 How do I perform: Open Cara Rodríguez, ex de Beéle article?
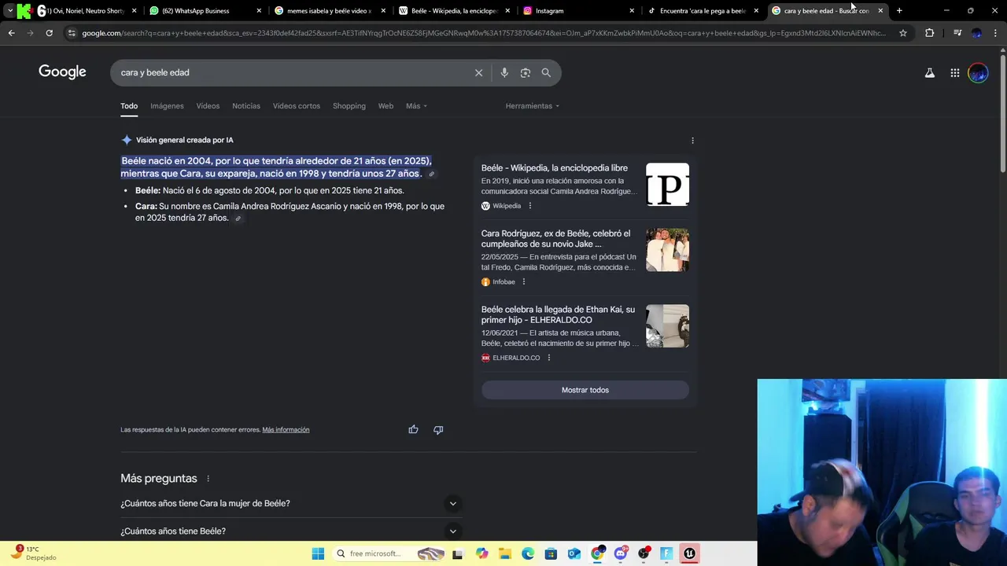[x=556, y=239]
